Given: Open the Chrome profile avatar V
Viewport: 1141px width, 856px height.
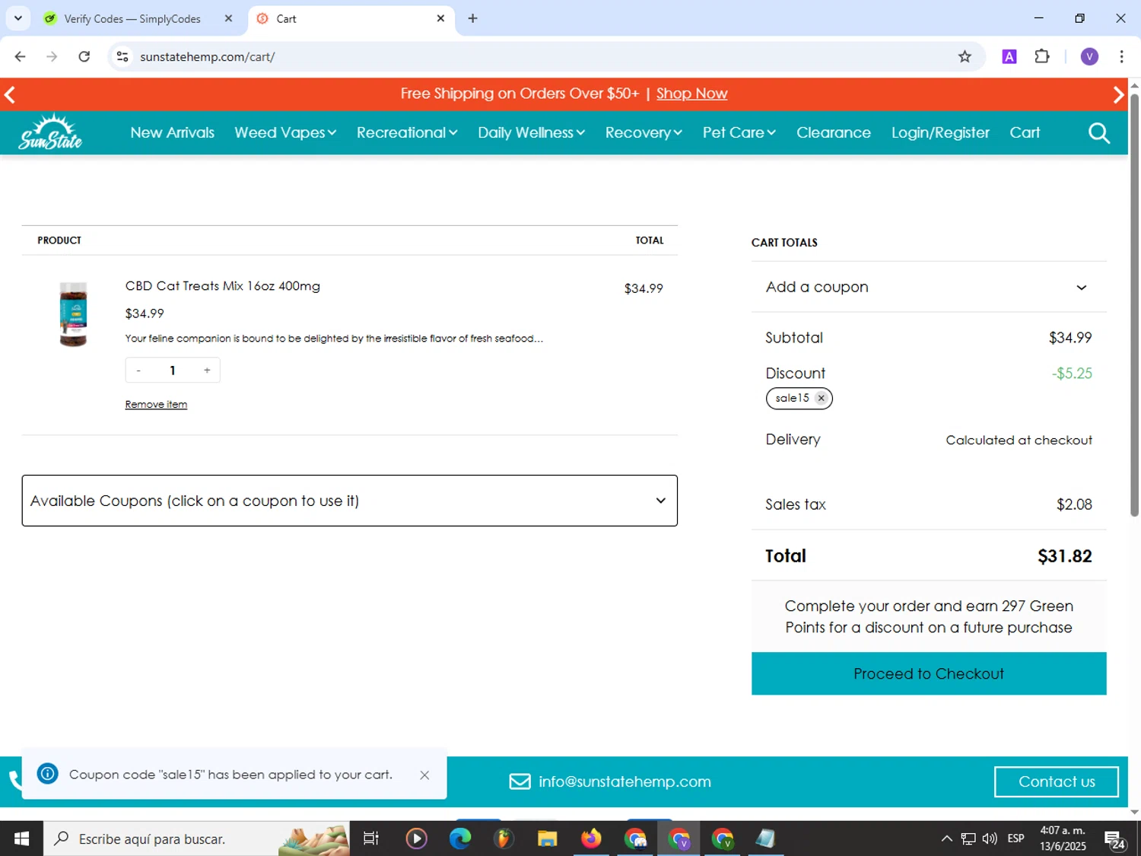Looking at the screenshot, I should (x=1089, y=56).
